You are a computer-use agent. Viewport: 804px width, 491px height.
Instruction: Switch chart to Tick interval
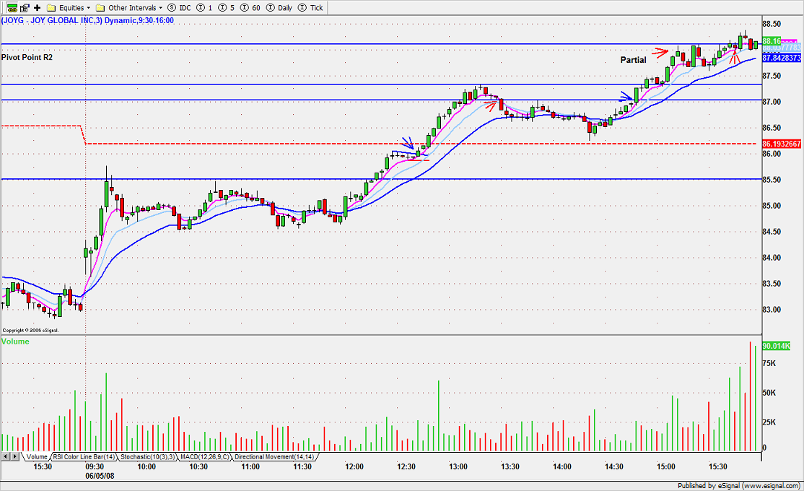(311, 8)
